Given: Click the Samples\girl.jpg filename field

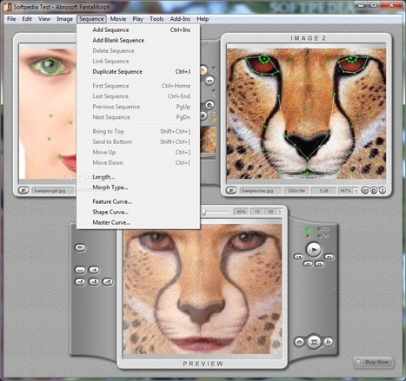Looking at the screenshot, I should pos(53,191).
